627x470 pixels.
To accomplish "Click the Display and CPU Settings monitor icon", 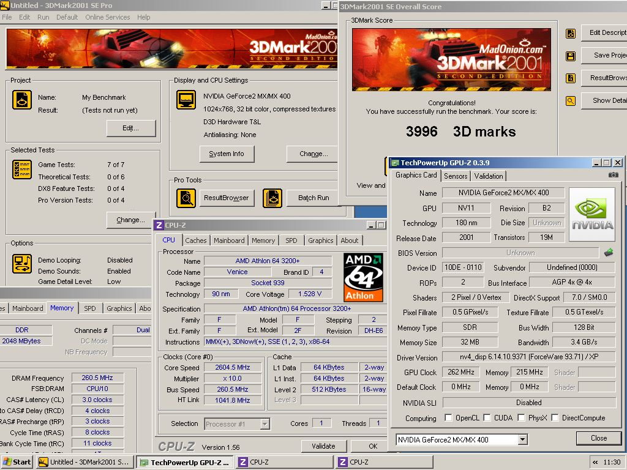I will pyautogui.click(x=186, y=100).
